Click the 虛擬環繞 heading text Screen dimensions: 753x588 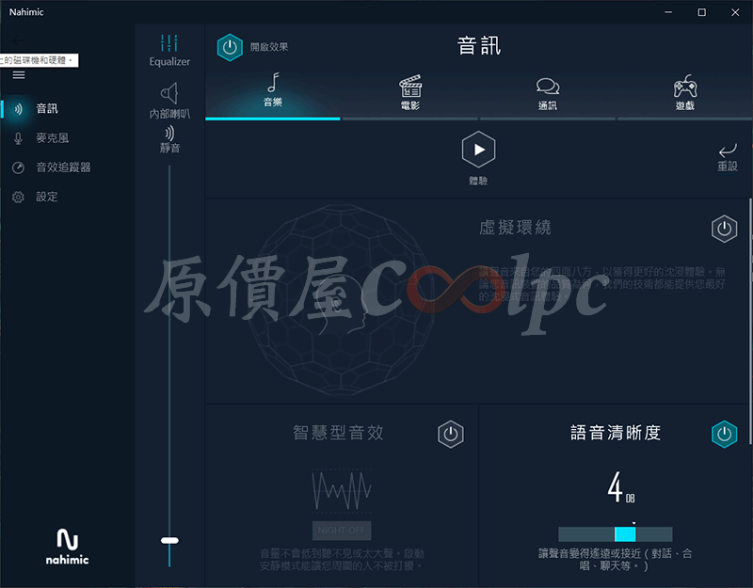(515, 228)
